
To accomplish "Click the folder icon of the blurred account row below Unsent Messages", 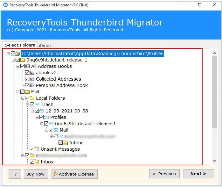I will tap(32, 155).
